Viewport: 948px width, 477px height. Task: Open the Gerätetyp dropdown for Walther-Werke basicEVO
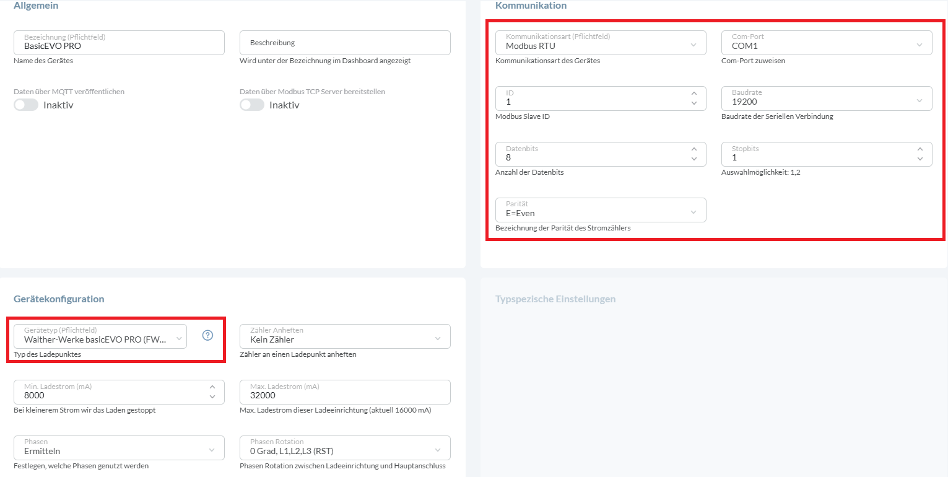[x=100, y=336]
